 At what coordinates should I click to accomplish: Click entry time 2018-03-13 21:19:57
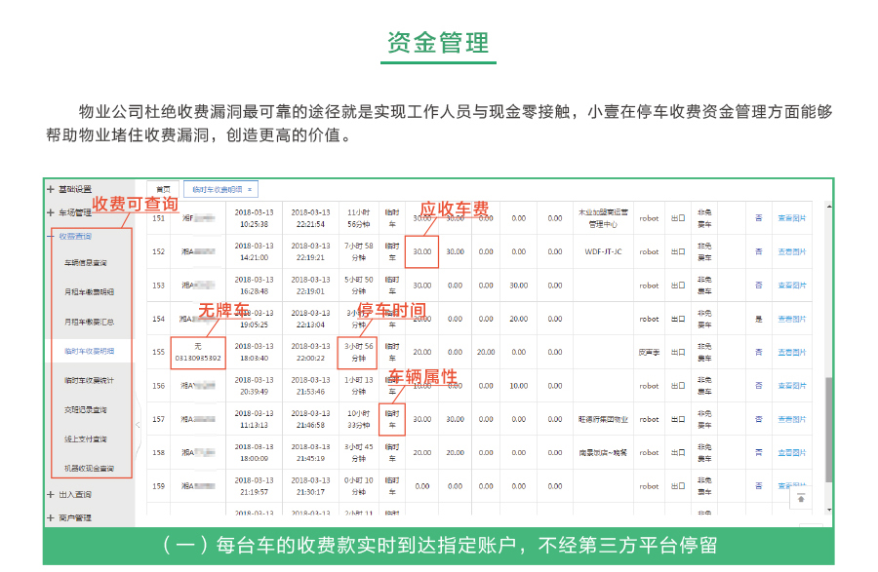[255, 486]
